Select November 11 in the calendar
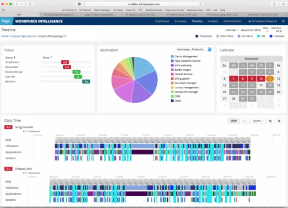The width and height of the screenshot is (288, 208). point(270,79)
